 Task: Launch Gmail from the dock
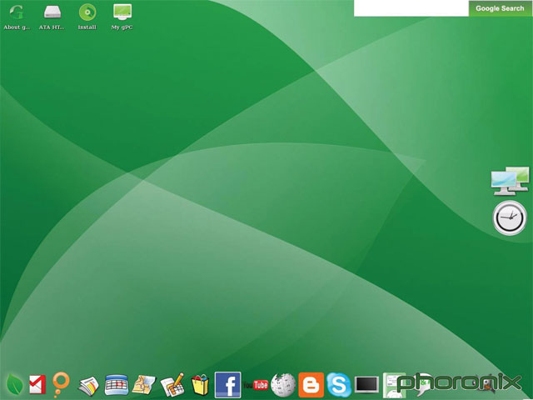click(x=37, y=384)
